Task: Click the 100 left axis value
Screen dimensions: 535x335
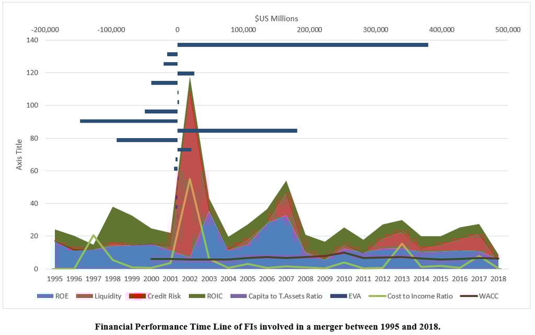Action: click(32, 105)
